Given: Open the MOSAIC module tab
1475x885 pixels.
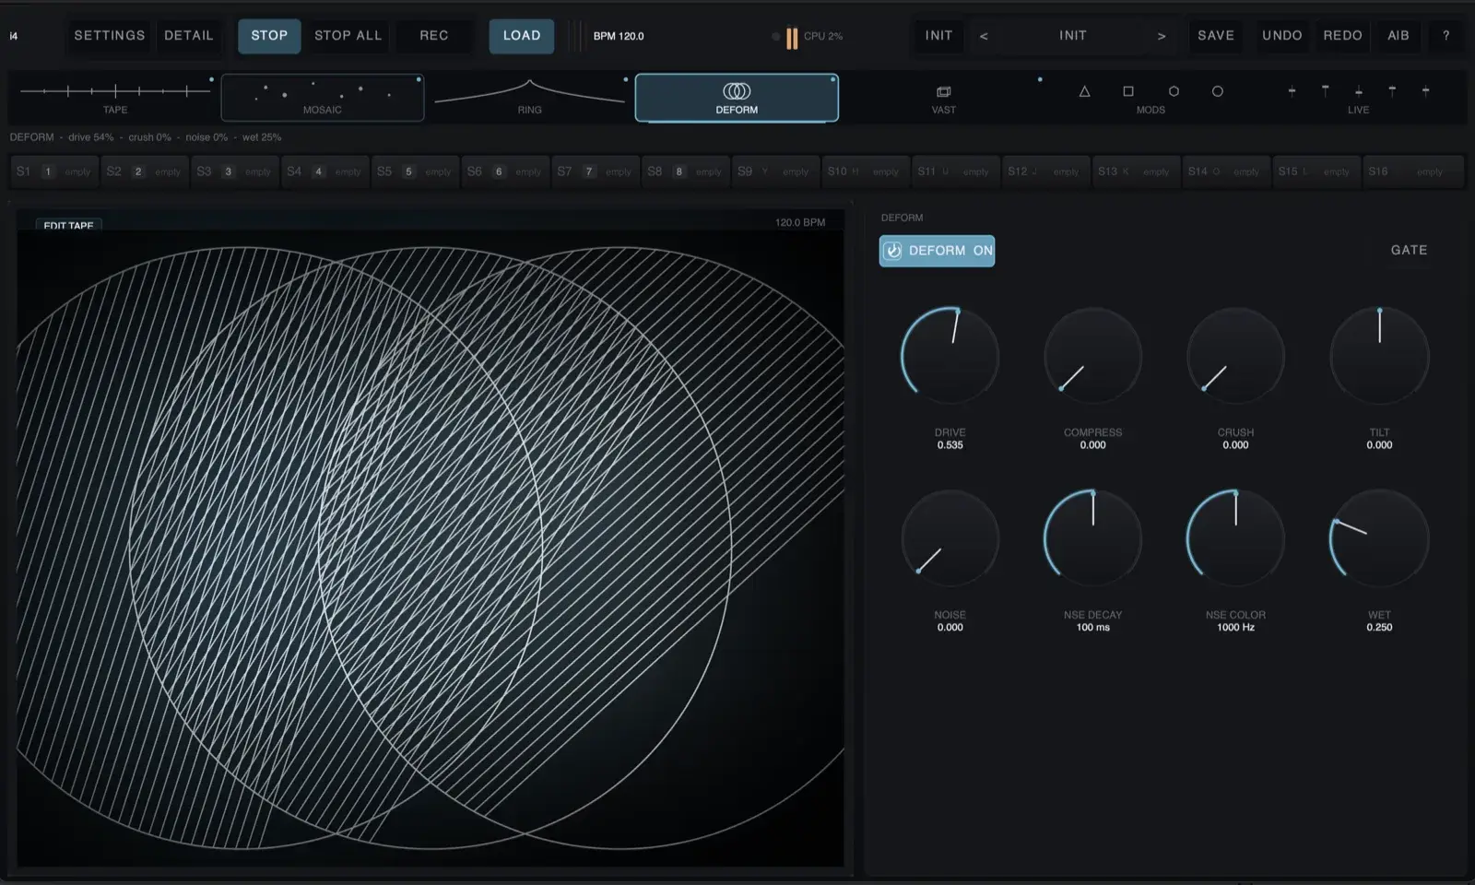Looking at the screenshot, I should 323,98.
